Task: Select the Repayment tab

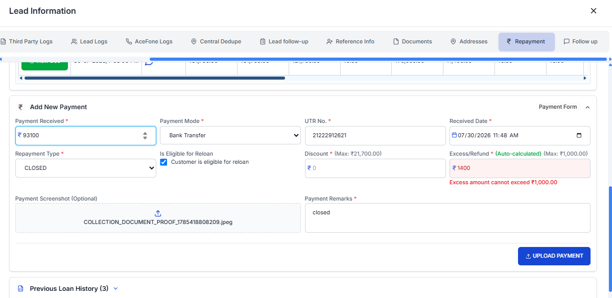Action: coord(526,41)
